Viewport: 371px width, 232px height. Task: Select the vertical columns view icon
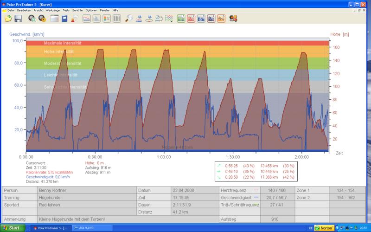tap(117, 19)
